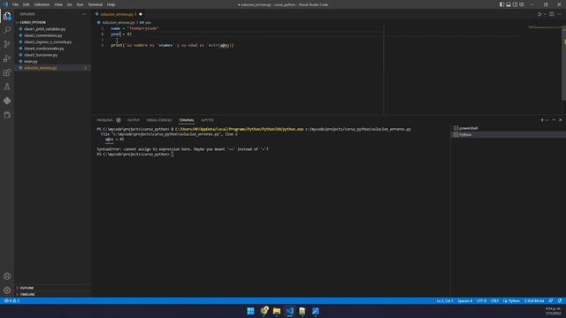Switch to the PROBLEMS panel tab
Image resolution: width=566 pixels, height=318 pixels.
coord(104,120)
